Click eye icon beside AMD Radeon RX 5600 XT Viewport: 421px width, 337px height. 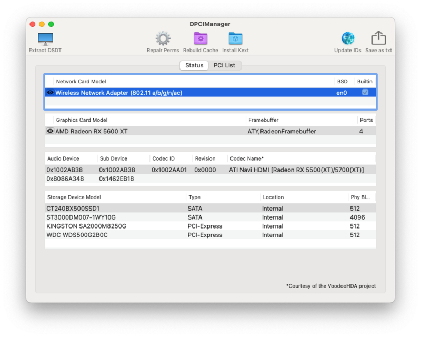(x=50, y=131)
